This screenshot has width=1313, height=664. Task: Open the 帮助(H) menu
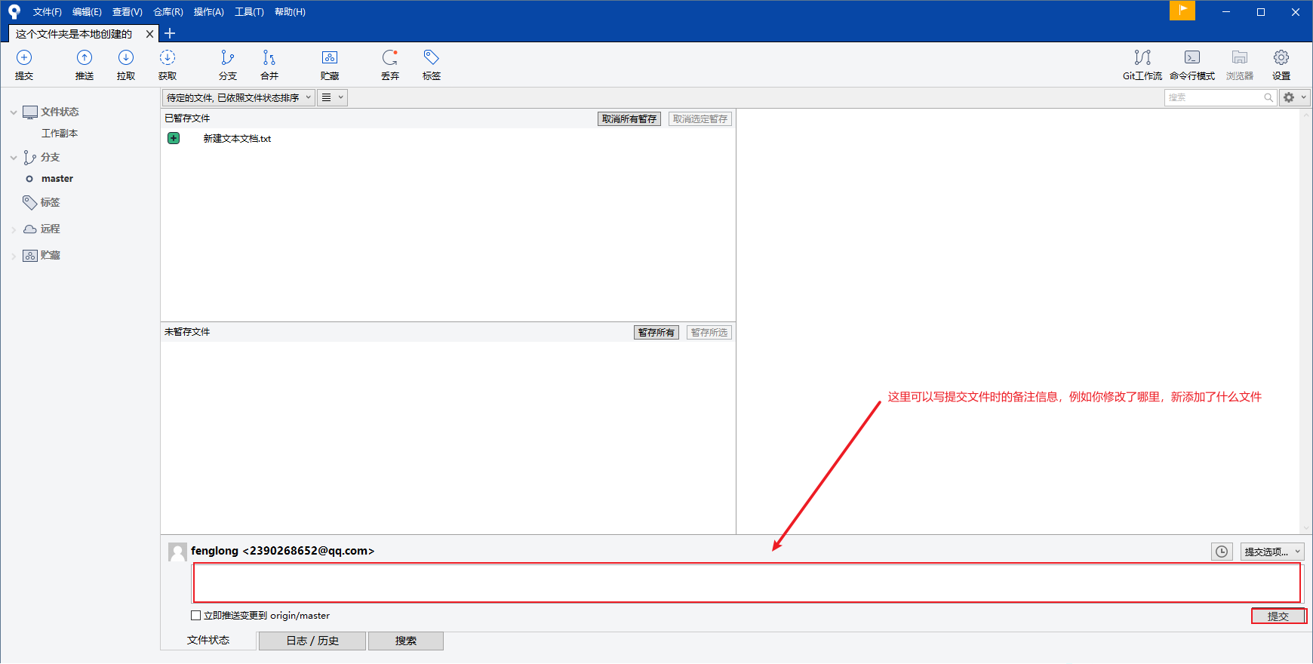pos(290,12)
